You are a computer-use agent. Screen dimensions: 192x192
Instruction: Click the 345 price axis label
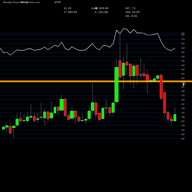[183, 104]
